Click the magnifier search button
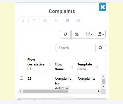 point(101,48)
